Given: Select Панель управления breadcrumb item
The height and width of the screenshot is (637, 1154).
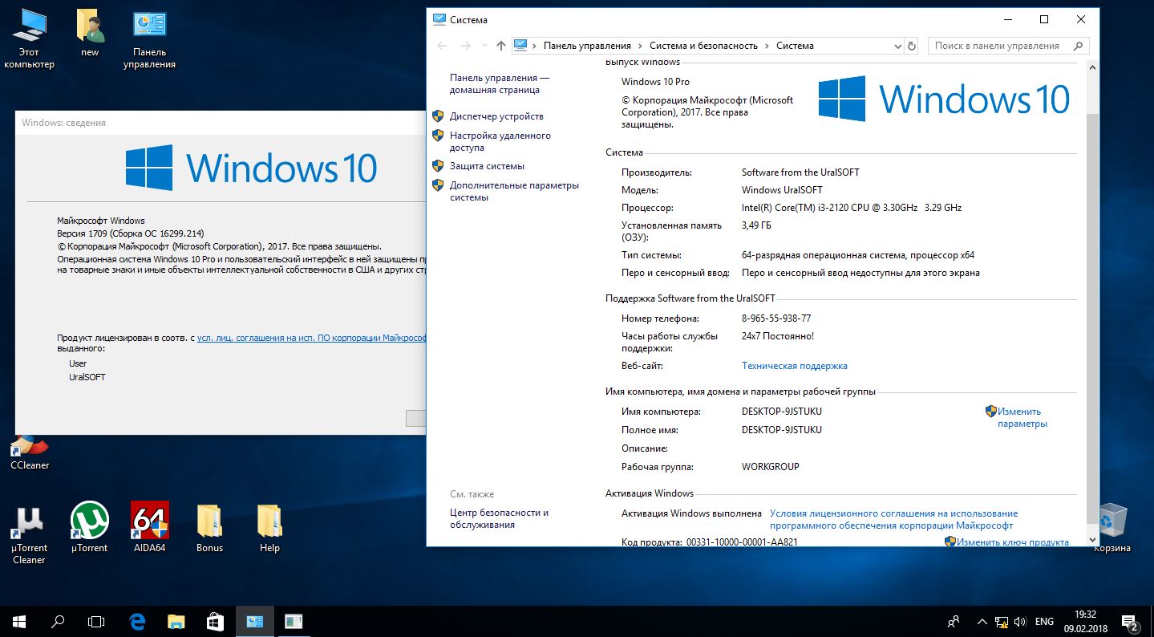Looking at the screenshot, I should pyautogui.click(x=587, y=46).
